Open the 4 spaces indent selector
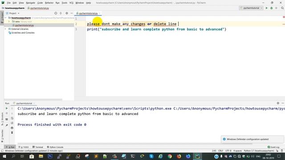 [x=237, y=151]
